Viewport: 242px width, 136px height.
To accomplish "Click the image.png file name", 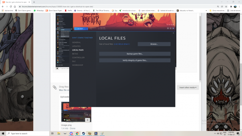I will point(66,125).
